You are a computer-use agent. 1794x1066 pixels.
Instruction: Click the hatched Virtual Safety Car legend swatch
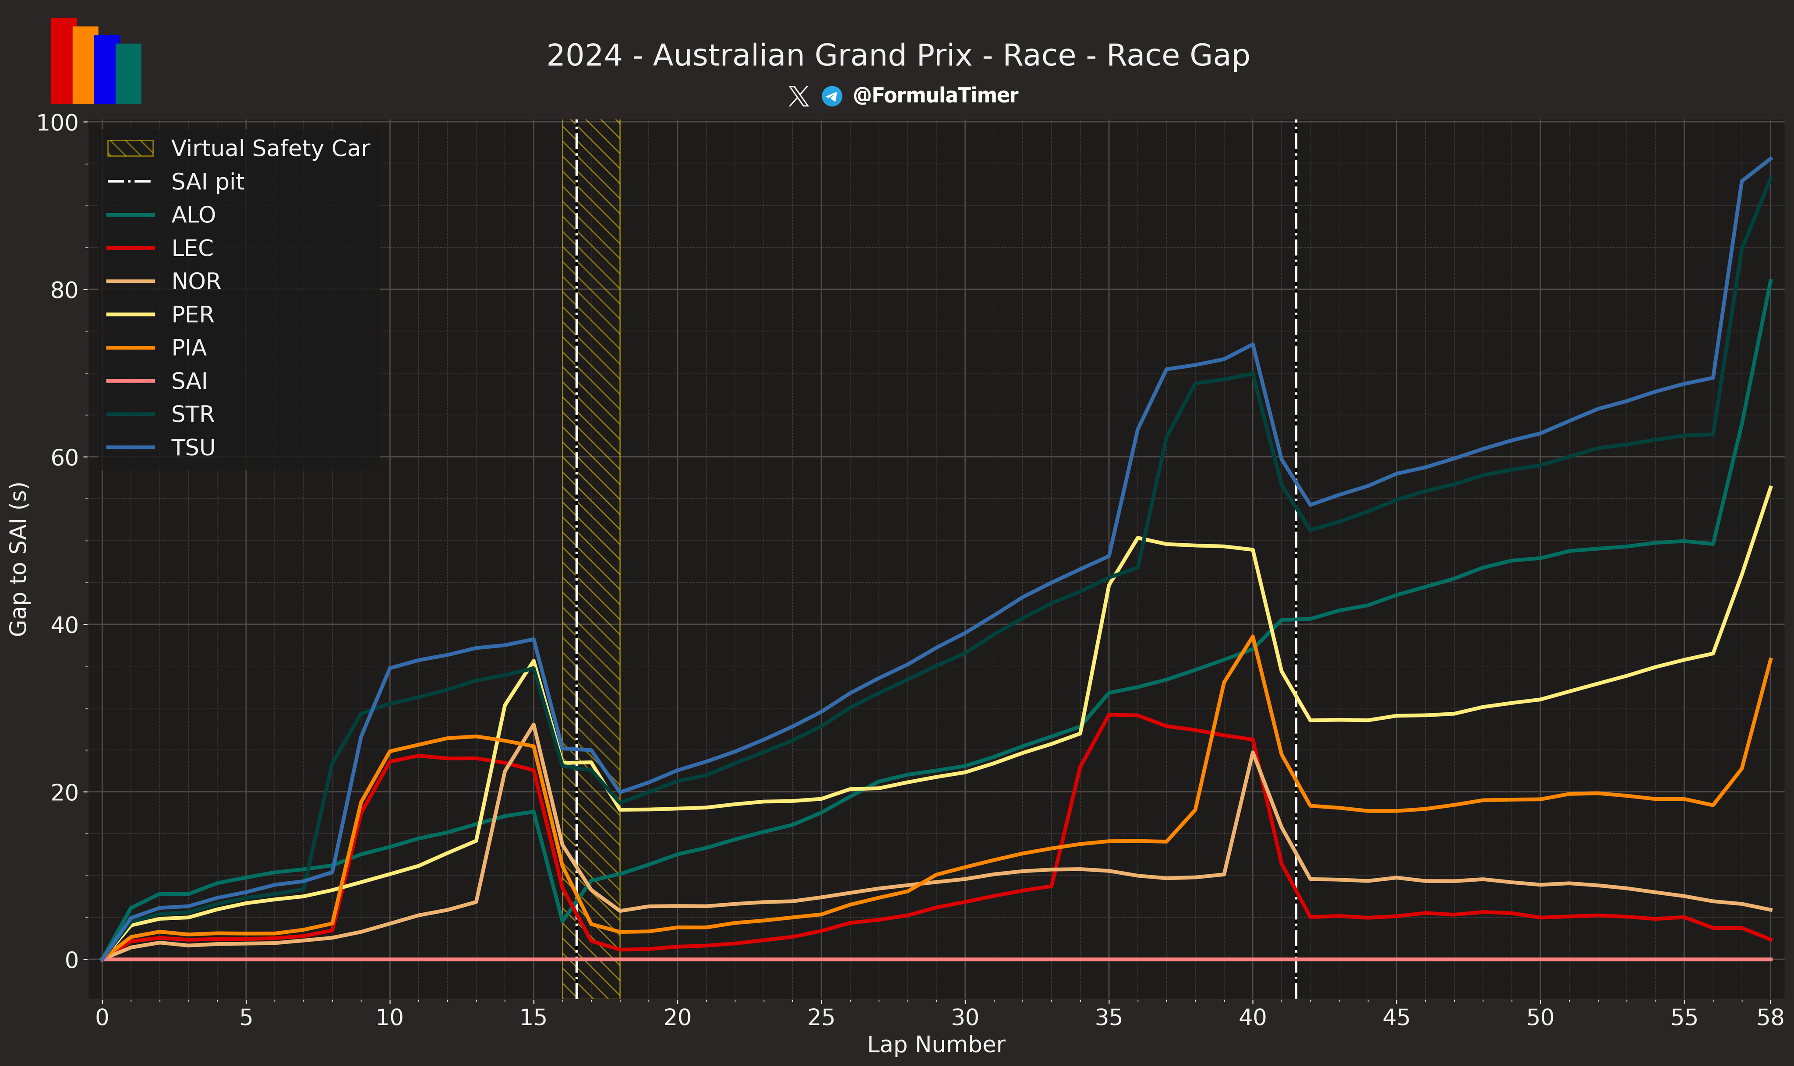[x=131, y=148]
